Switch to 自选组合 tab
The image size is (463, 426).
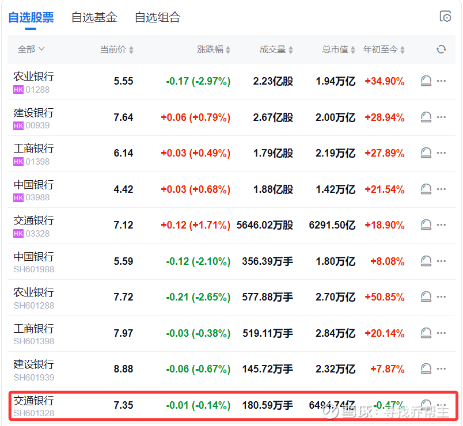click(x=157, y=18)
